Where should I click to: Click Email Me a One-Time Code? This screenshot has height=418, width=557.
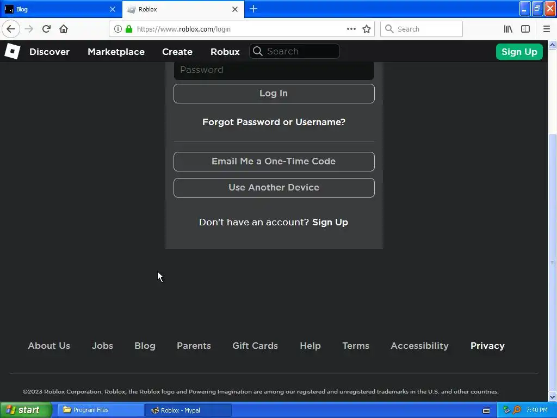pos(274,161)
